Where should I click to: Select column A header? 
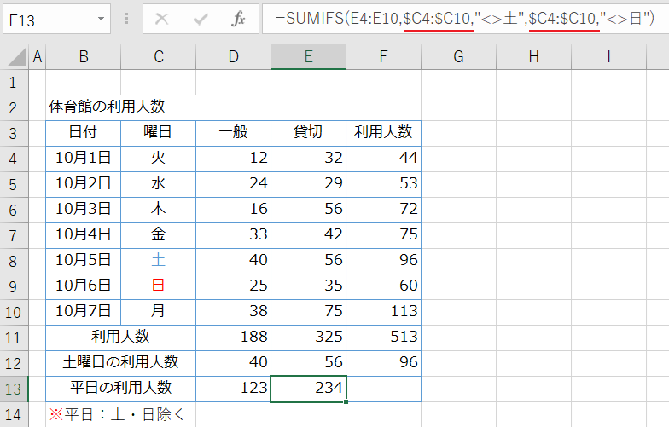[x=38, y=56]
